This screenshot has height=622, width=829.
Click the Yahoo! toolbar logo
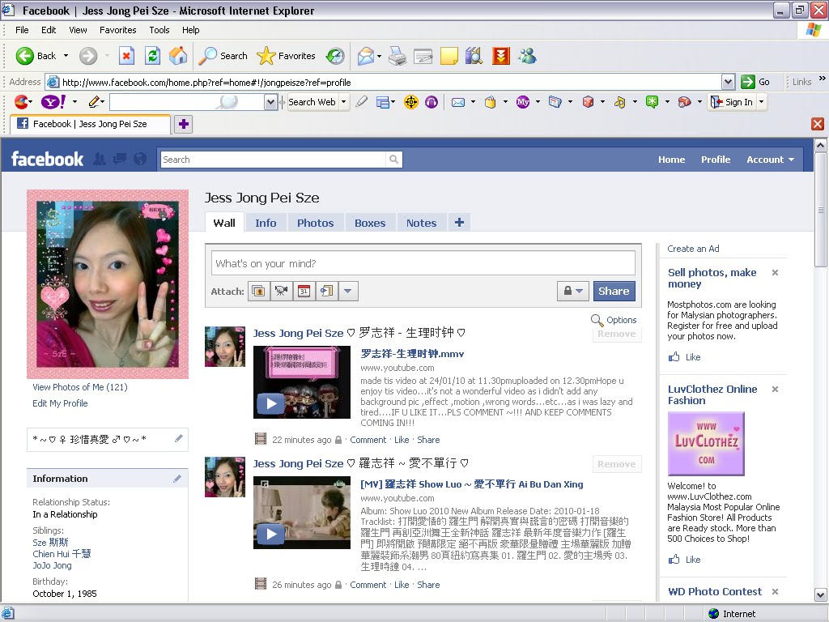[53, 101]
